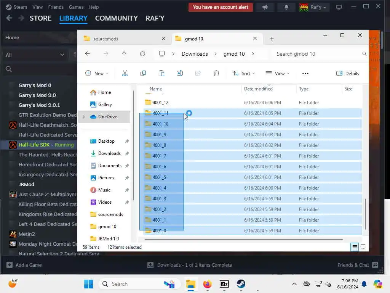The height and width of the screenshot is (293, 390).
Task: Open Steam Downloads status at bottom
Action: pos(190,265)
